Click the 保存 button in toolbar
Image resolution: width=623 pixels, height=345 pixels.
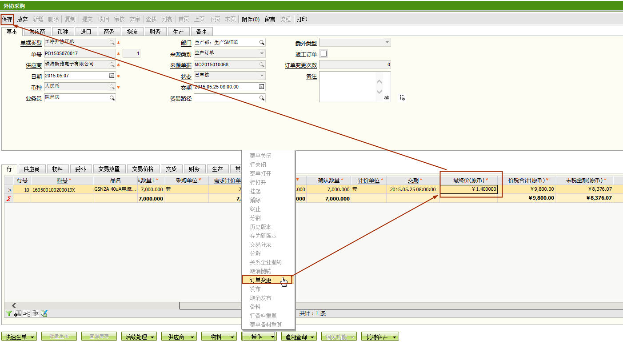[x=7, y=19]
